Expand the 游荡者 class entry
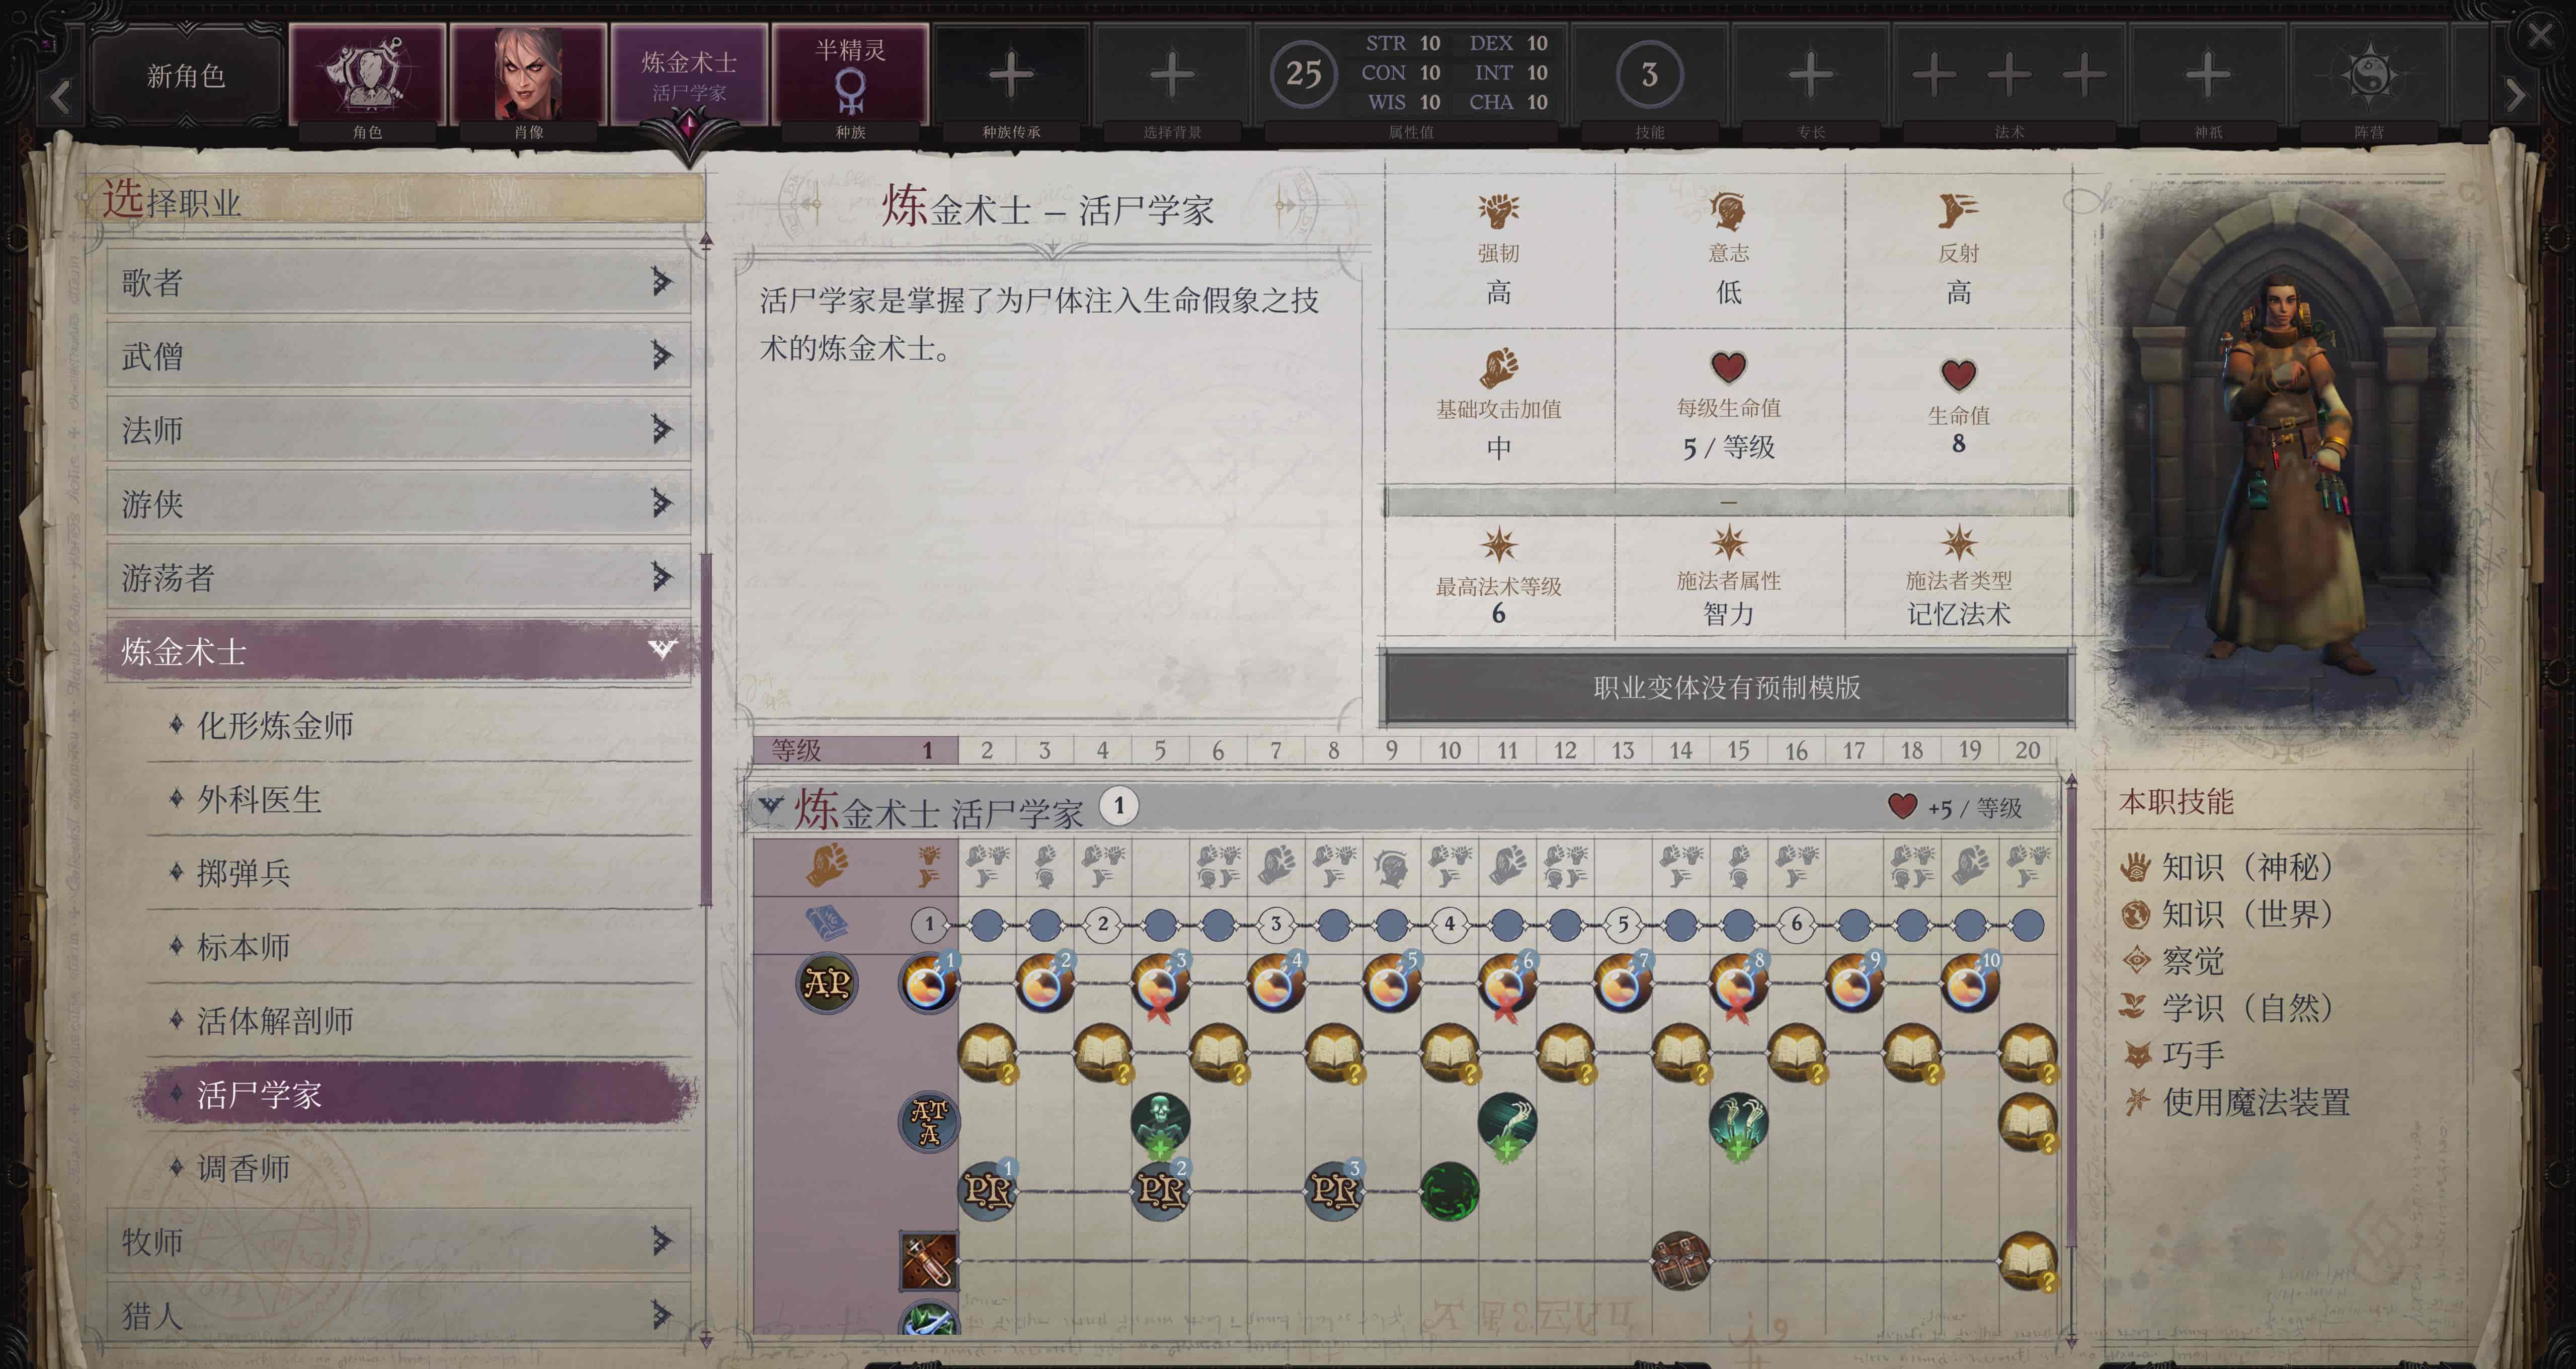The width and height of the screenshot is (2576, 1369). click(398, 577)
